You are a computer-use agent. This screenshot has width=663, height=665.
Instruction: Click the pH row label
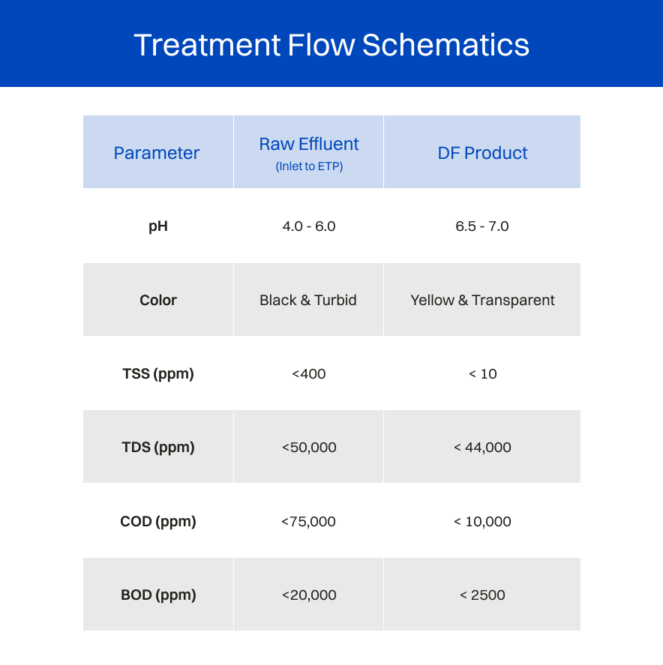click(157, 226)
